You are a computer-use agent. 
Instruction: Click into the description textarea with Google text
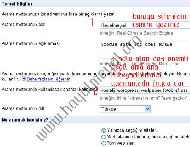coord(145,50)
